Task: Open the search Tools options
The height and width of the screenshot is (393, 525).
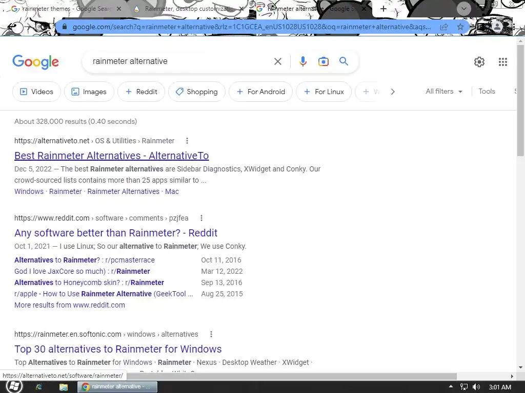Action: click(487, 91)
